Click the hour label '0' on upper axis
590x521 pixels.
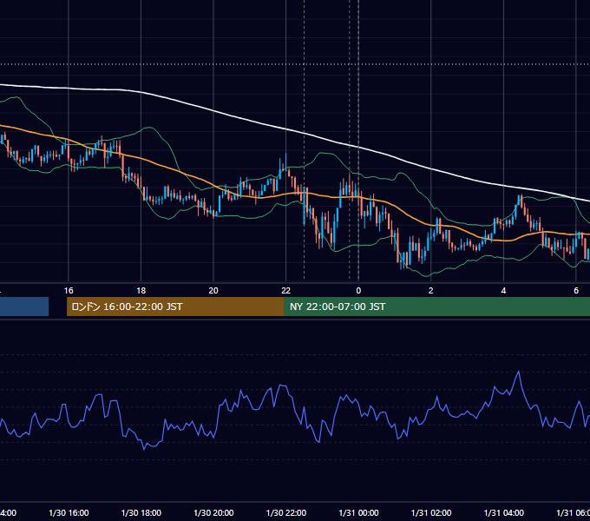pos(358,290)
